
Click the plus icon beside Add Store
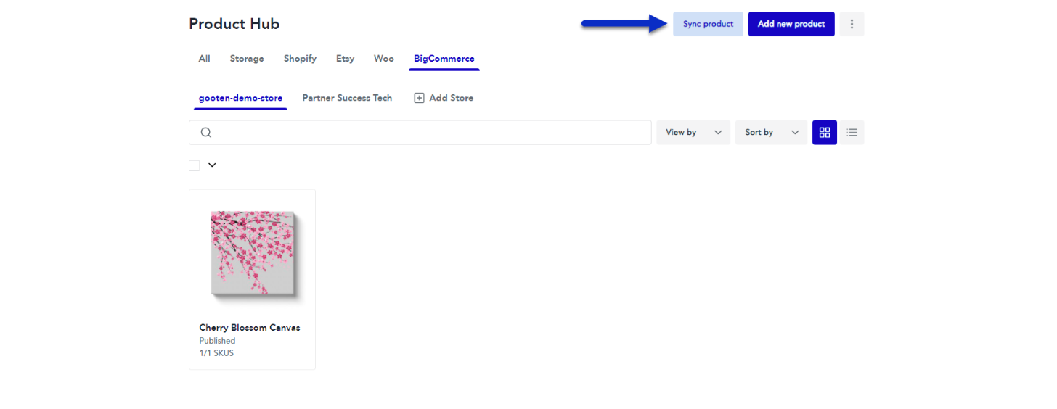[x=419, y=98]
